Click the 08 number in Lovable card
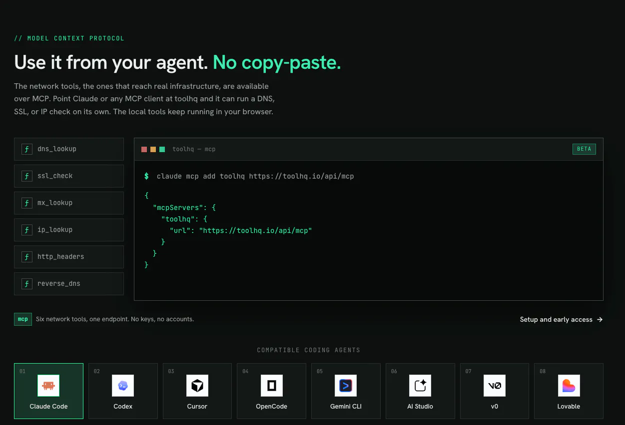Viewport: 625px width, 425px height. [x=543, y=372]
